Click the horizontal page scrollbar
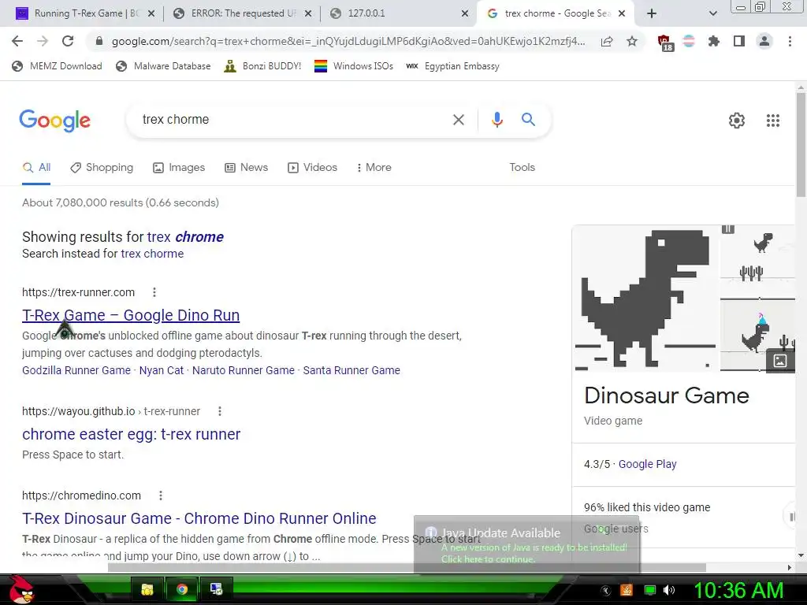 pos(407,567)
